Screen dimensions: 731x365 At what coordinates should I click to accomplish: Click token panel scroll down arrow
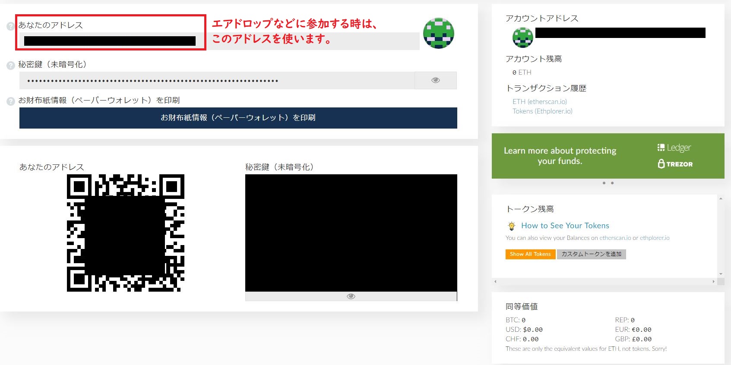click(x=721, y=274)
